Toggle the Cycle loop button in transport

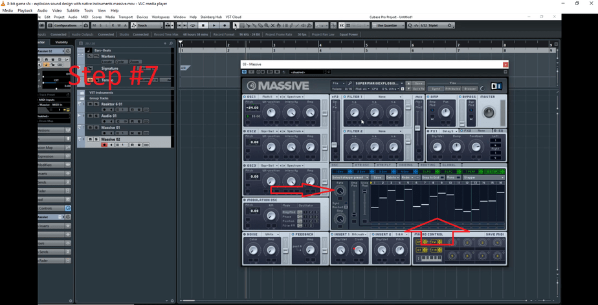pyautogui.click(x=193, y=25)
